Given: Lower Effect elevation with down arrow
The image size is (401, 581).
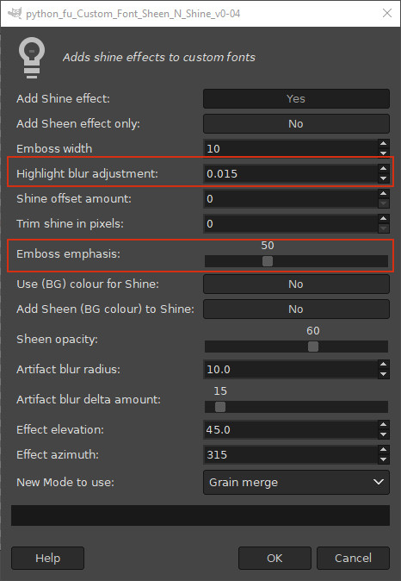Looking at the screenshot, I should click(x=384, y=434).
